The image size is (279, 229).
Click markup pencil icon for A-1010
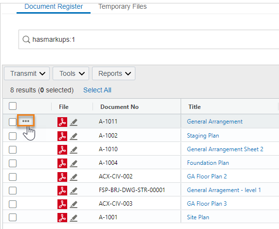74,150
